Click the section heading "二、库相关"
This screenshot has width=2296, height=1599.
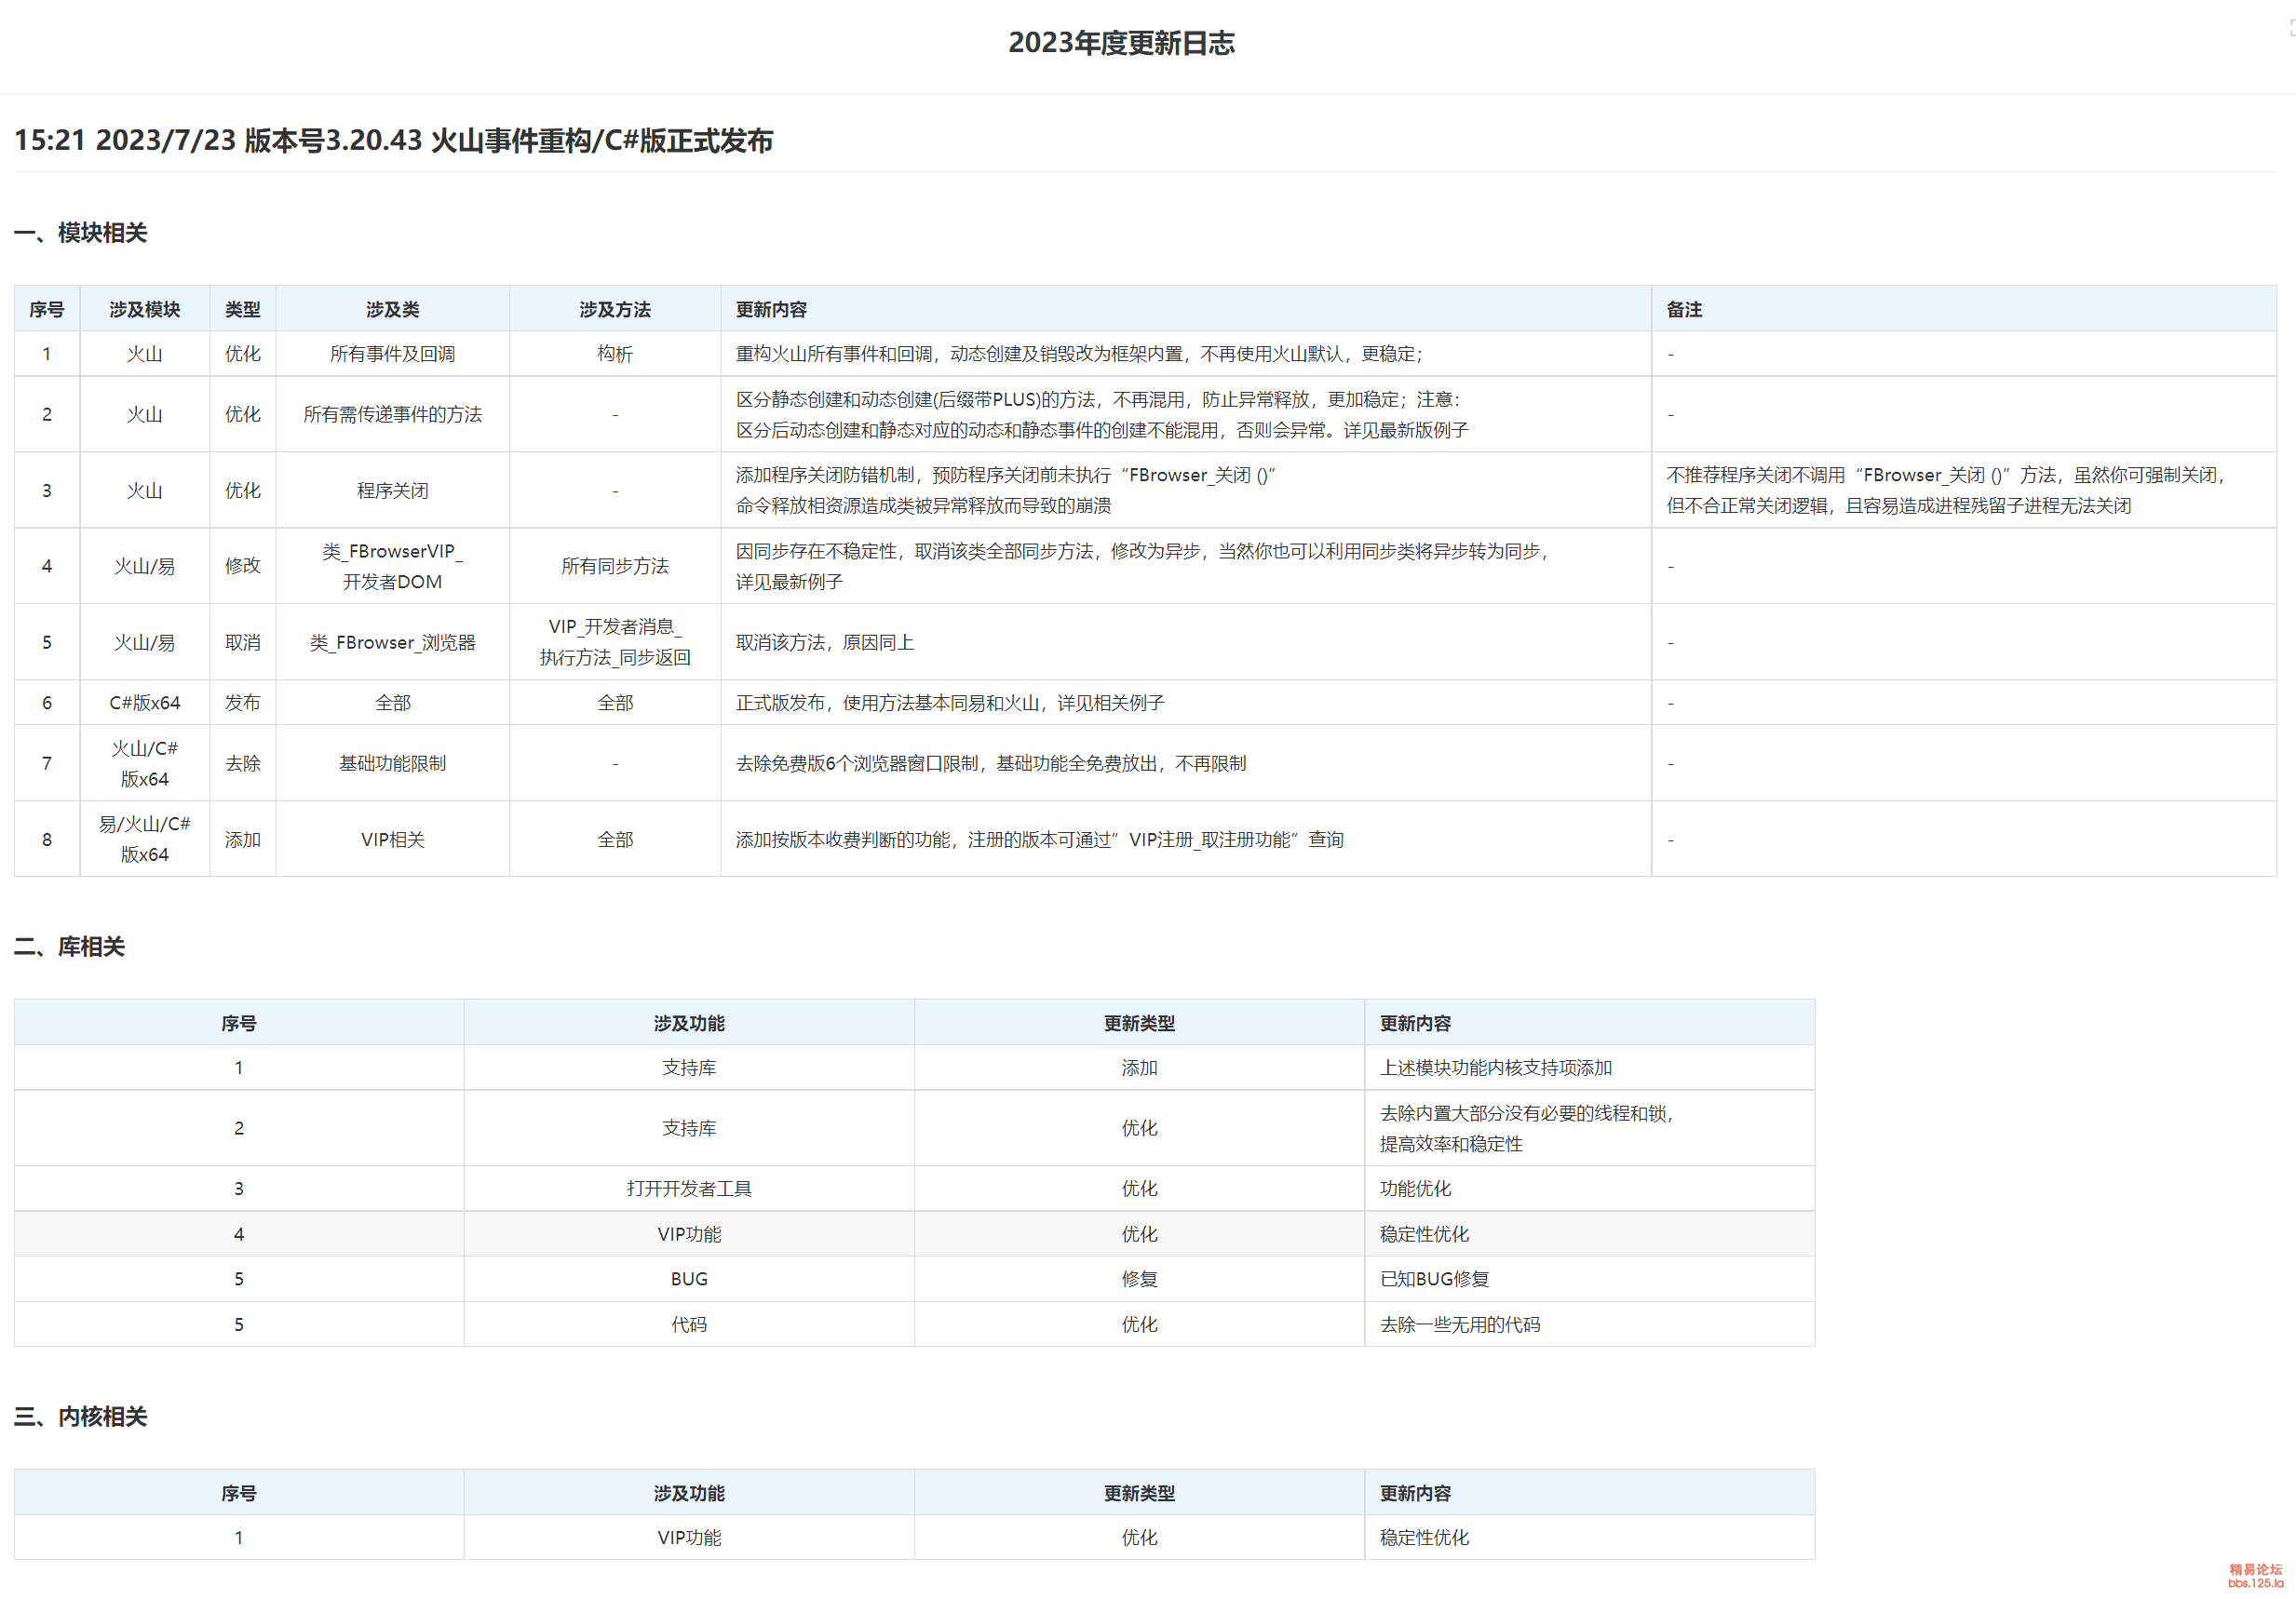69,947
